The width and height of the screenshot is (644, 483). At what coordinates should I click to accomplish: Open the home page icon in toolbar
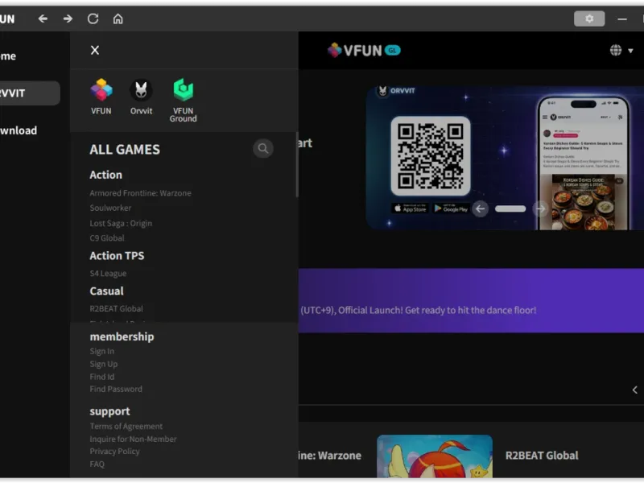tap(118, 19)
